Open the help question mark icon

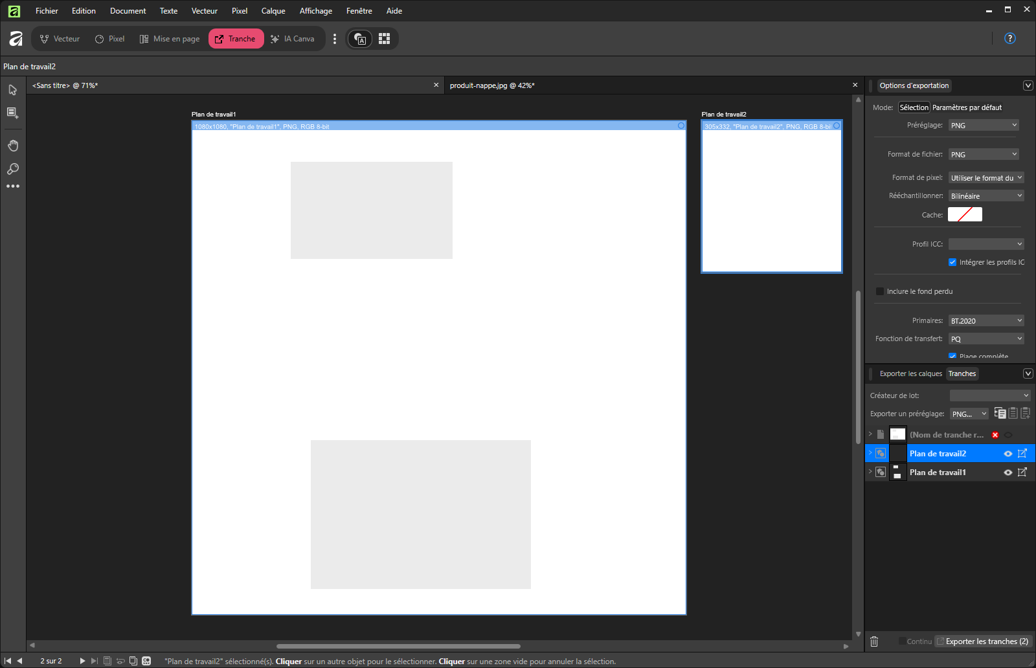1009,38
